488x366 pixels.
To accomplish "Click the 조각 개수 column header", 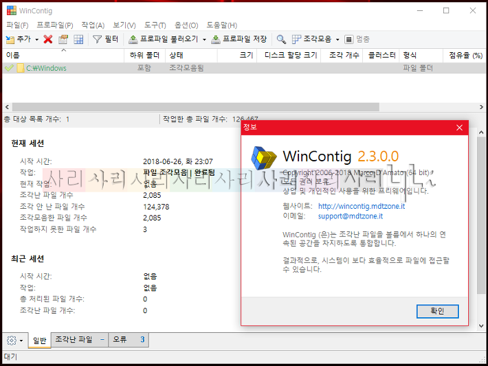I will 342,56.
